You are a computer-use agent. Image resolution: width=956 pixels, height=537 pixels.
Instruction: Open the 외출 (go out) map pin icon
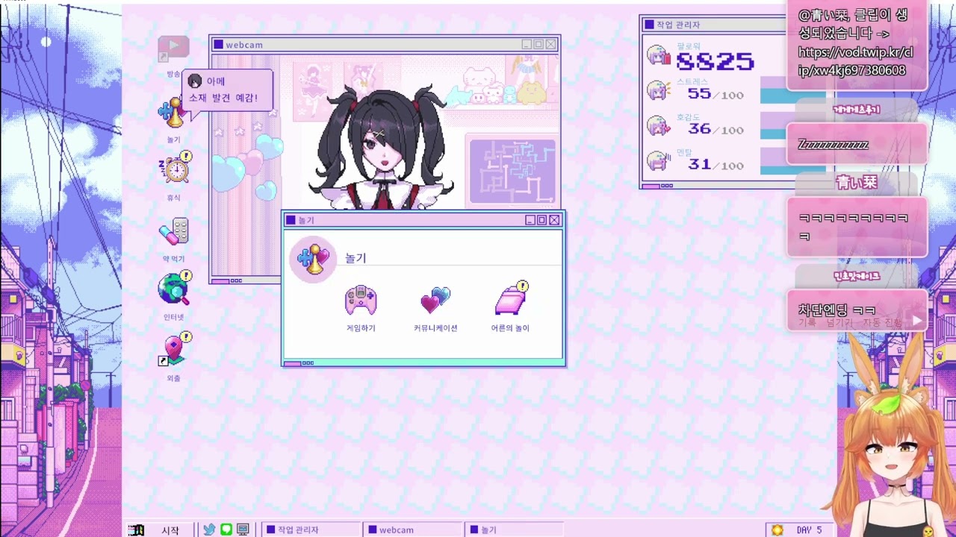coord(175,349)
